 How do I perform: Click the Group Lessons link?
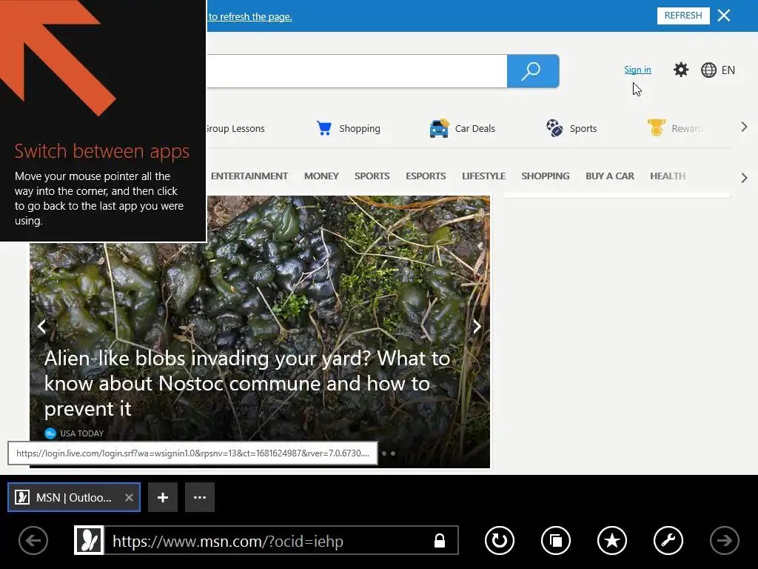tap(236, 129)
